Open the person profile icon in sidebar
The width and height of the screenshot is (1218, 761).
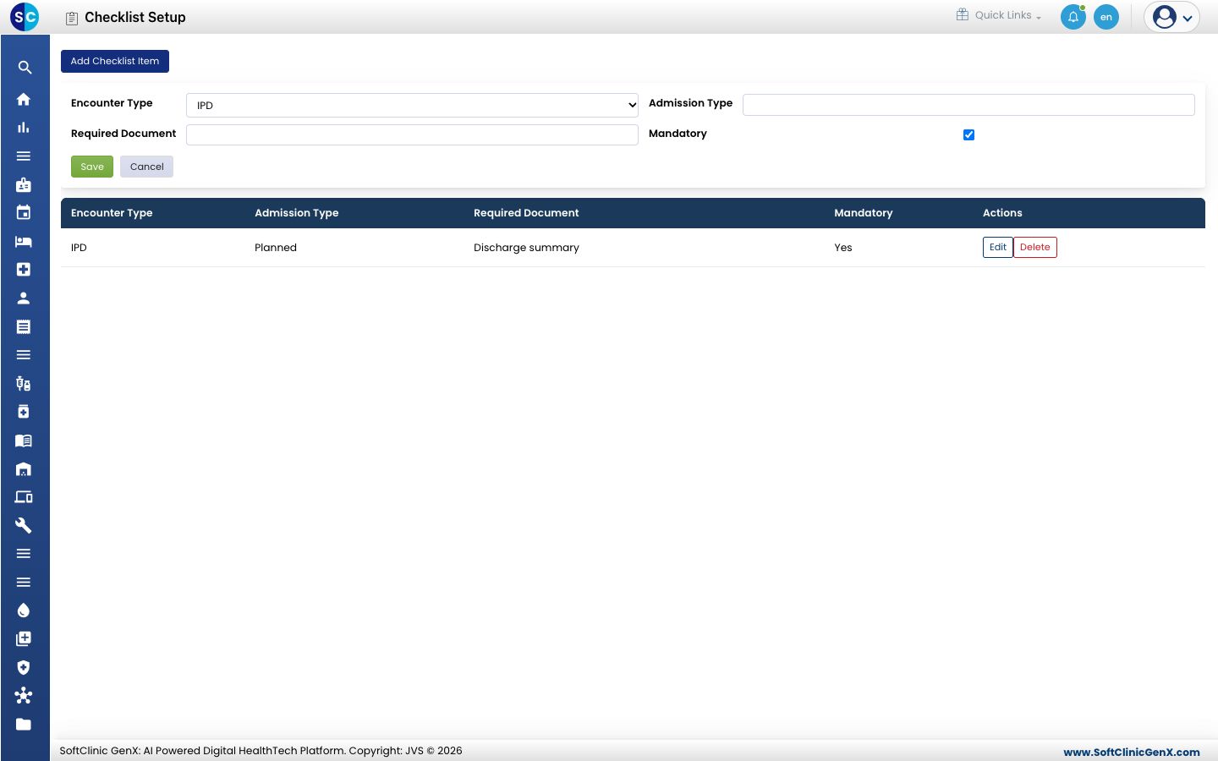[24, 298]
